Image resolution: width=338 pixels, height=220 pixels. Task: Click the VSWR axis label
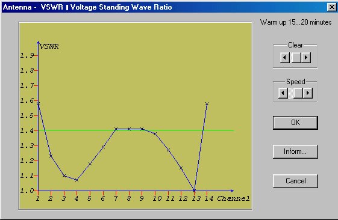click(49, 46)
